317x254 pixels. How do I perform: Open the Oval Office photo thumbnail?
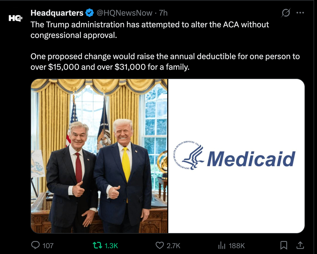[x=99, y=156]
